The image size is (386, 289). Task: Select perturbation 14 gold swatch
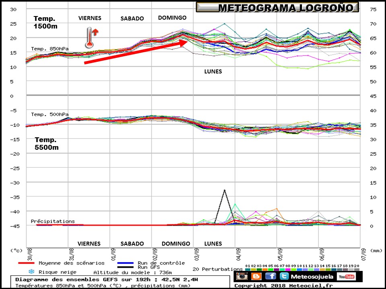tap(322, 270)
